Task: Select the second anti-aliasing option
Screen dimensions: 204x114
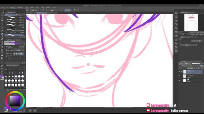Action: pos(17,54)
